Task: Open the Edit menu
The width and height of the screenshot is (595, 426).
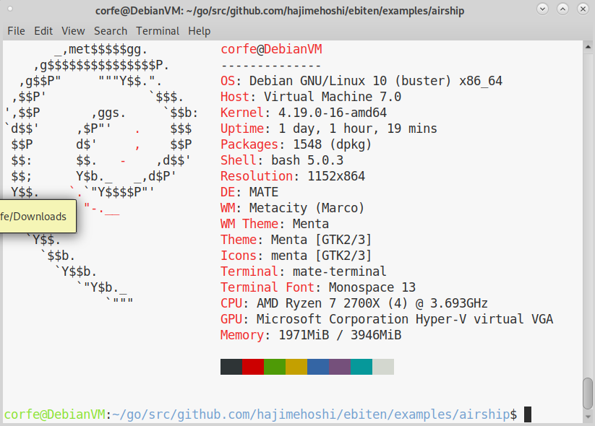Action: click(43, 31)
